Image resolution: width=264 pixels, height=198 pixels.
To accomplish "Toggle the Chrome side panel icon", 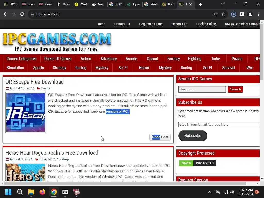I will tap(242, 14).
